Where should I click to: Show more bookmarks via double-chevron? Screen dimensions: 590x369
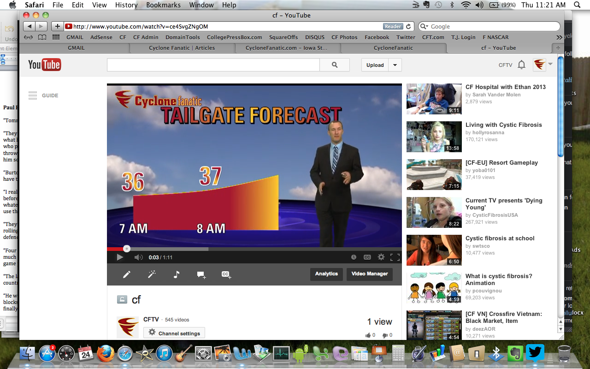(559, 37)
